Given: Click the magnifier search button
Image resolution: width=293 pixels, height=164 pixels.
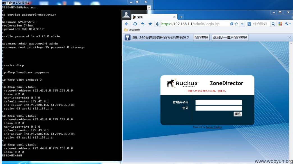Looking at the screenshot, I should (273, 24).
